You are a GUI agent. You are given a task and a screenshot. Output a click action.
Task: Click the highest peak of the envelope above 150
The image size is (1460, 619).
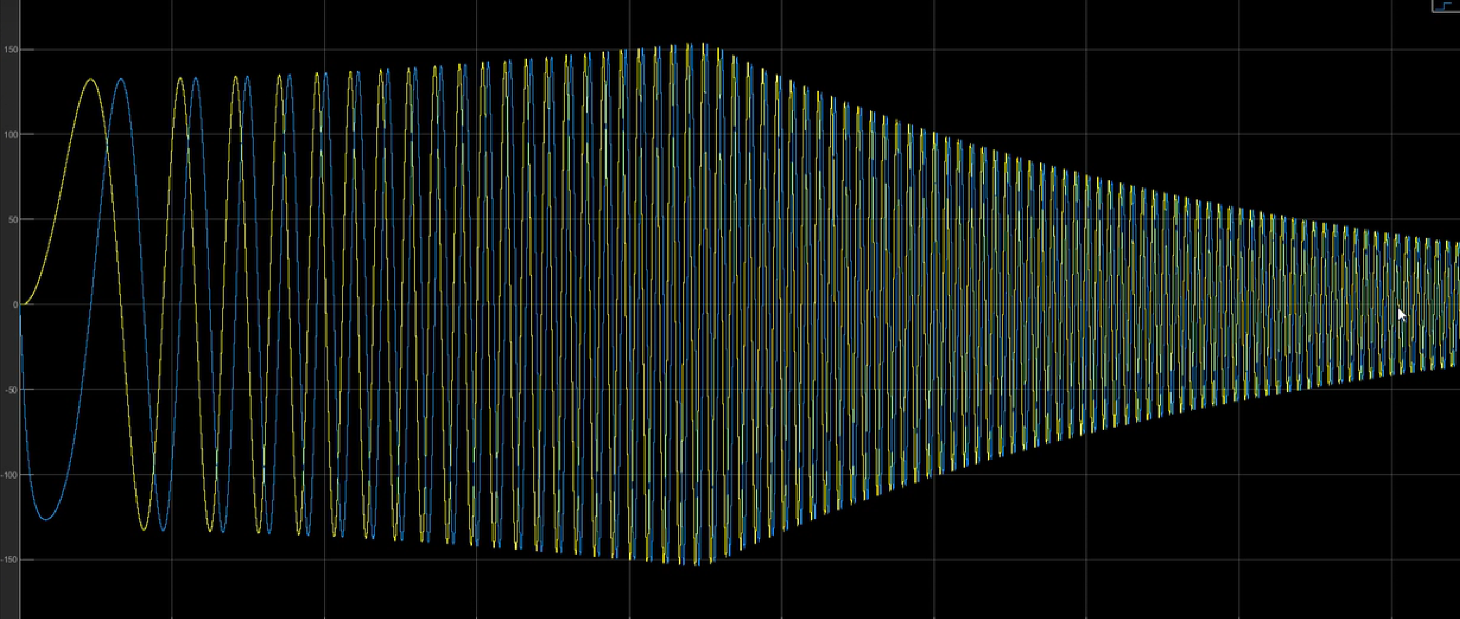(703, 44)
